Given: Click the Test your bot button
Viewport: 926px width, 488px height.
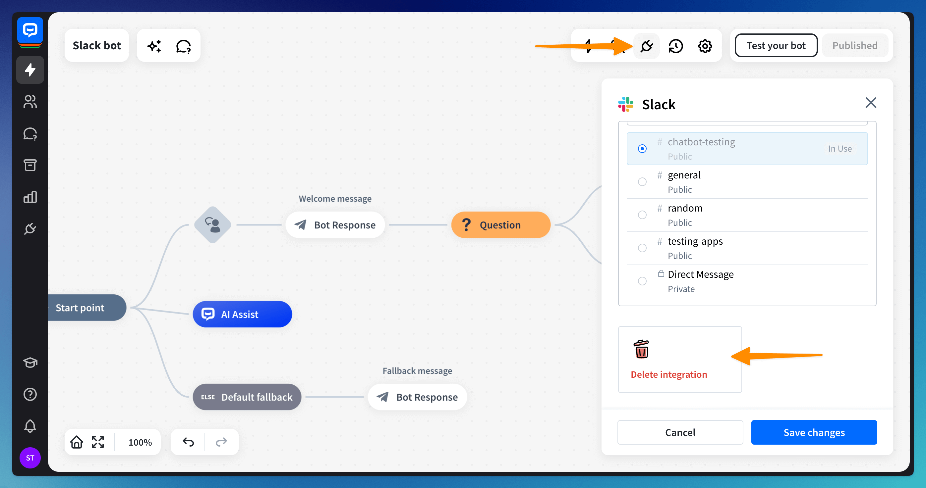Looking at the screenshot, I should tap(776, 46).
